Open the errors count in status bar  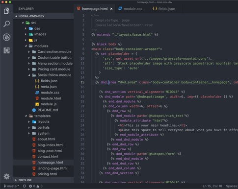(32, 186)
